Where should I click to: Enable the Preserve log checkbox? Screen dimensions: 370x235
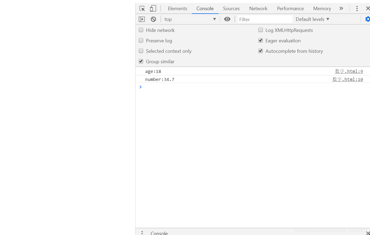[x=141, y=40]
